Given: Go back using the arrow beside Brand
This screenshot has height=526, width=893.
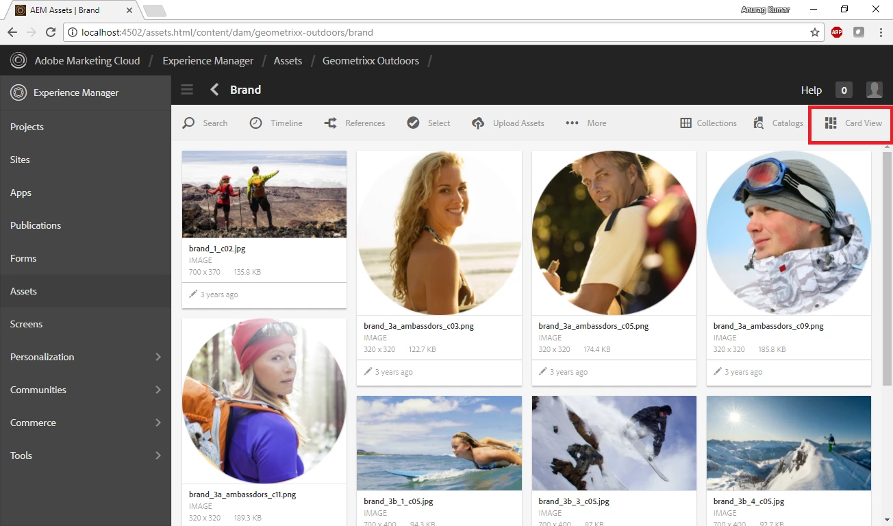Looking at the screenshot, I should coord(215,90).
